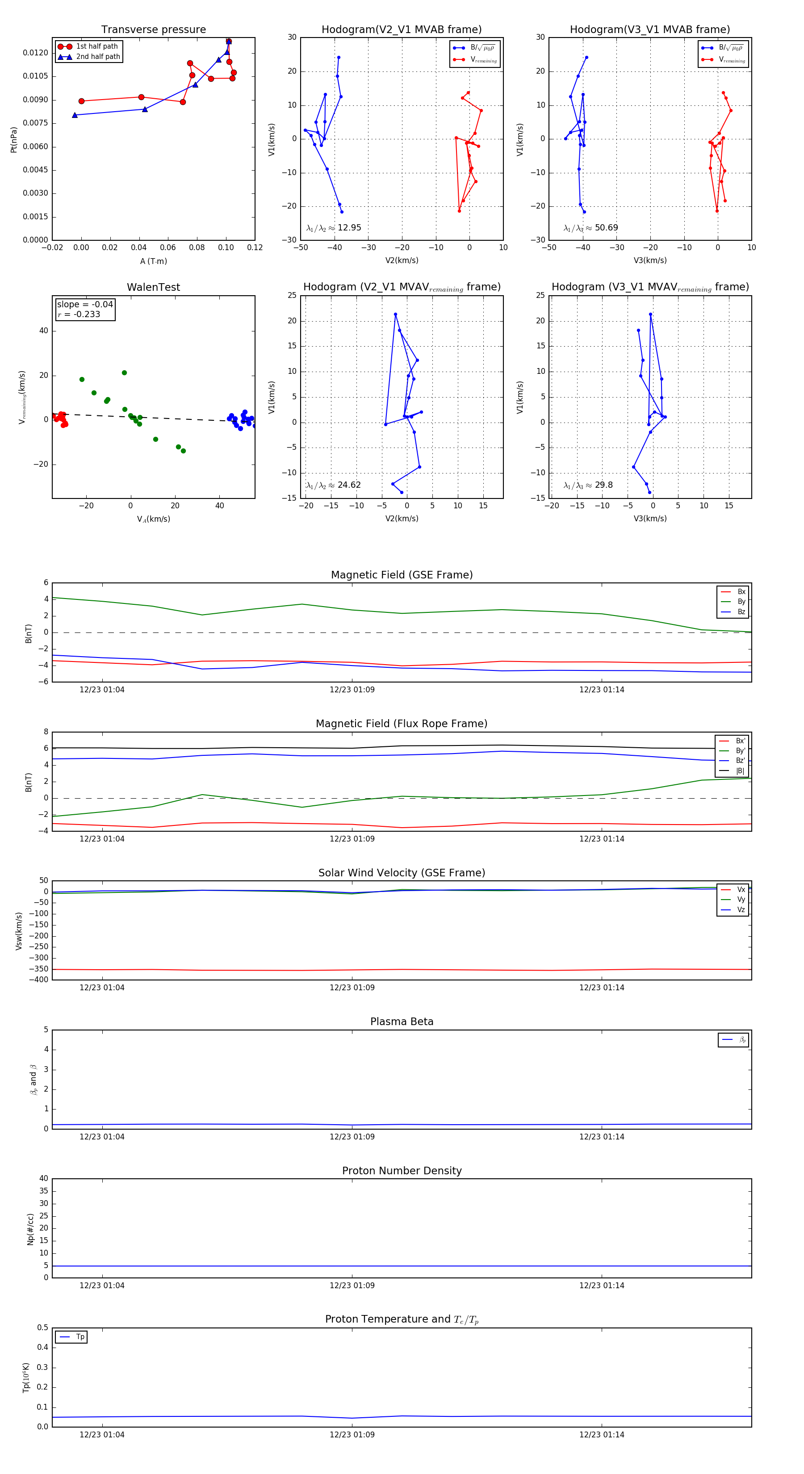
Task: Click the 'Vsw(km/s)' y-axis label
Action: point(19,931)
